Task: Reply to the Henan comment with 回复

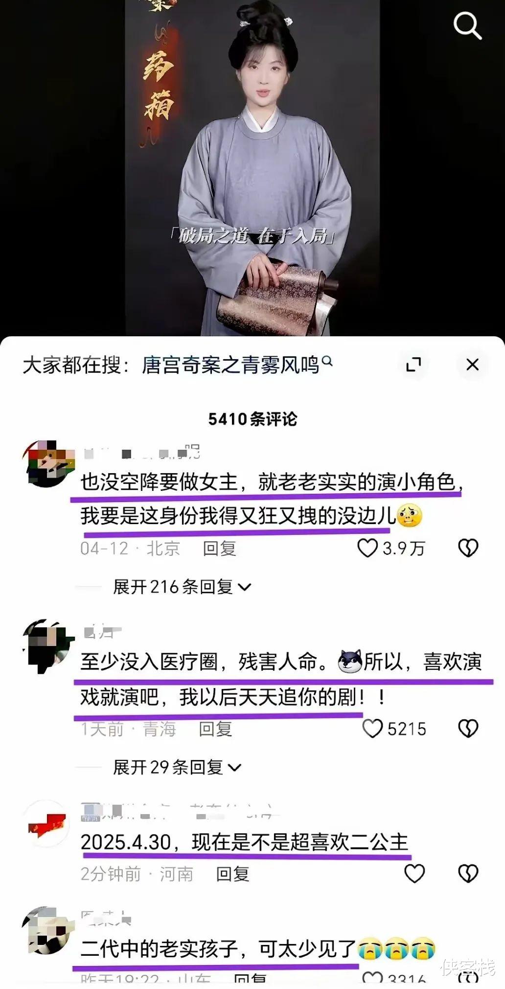Action: (x=233, y=874)
